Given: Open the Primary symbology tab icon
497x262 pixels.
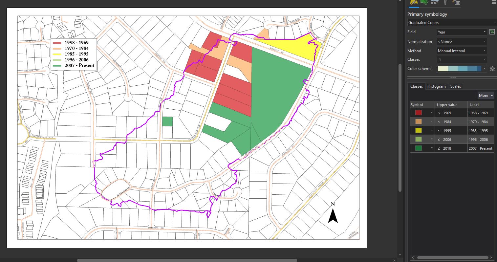Looking at the screenshot, I should point(414,2).
